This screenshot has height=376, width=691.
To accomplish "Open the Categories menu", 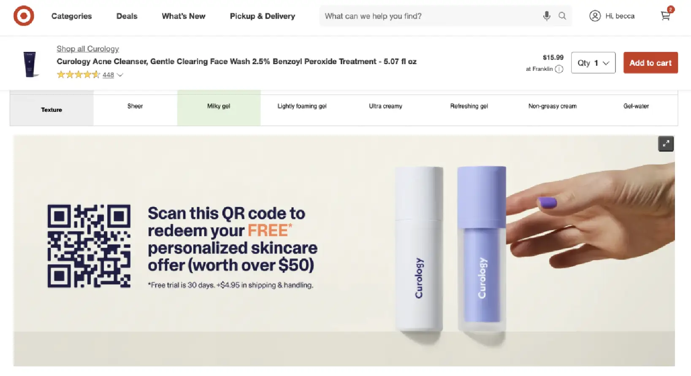I will click(71, 16).
